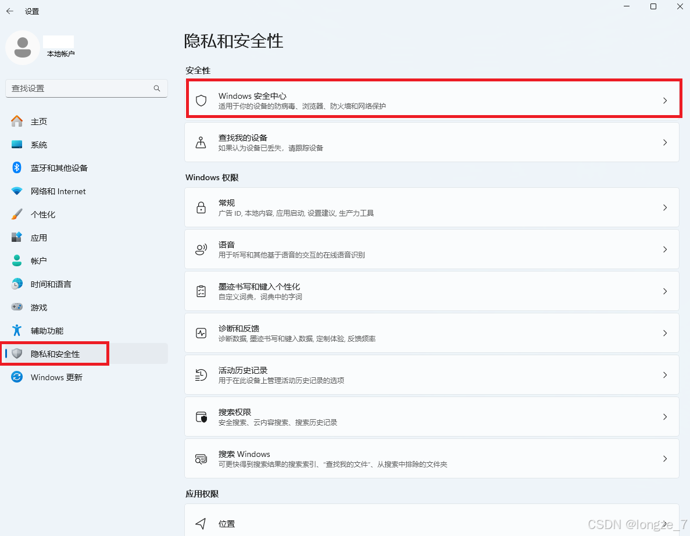Expand 语音 row chevron
The height and width of the screenshot is (536, 690).
[x=665, y=249]
